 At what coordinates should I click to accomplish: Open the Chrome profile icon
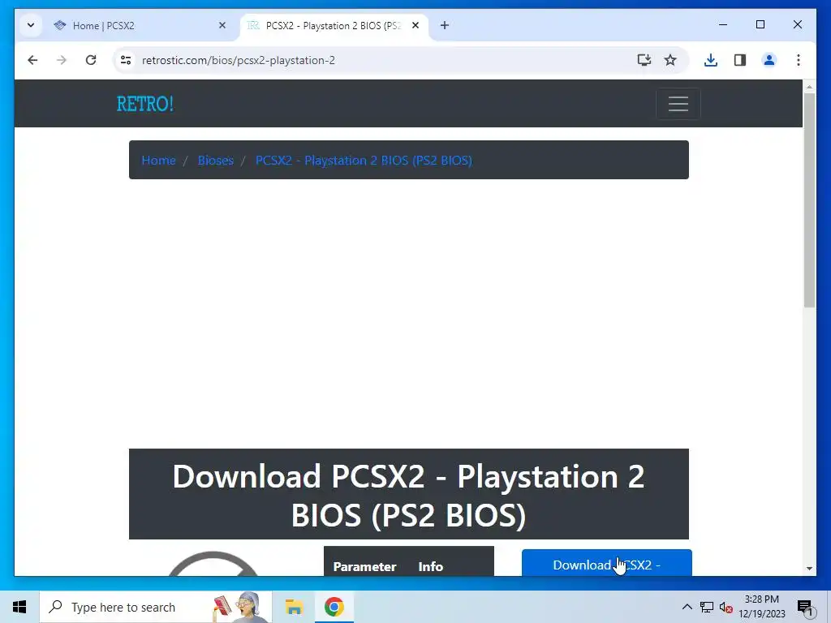tap(769, 60)
